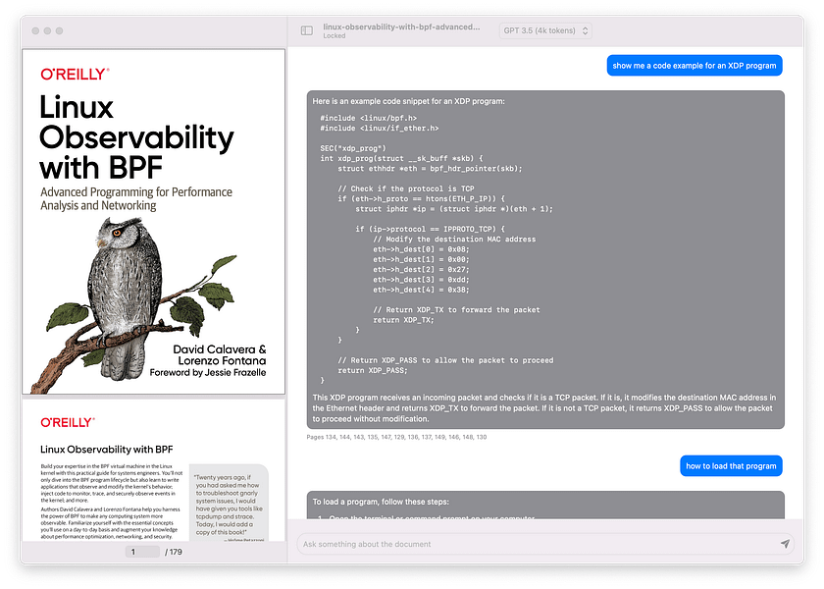Image resolution: width=824 pixels, height=589 pixels.
Task: Click the 'return XDP_PASS;' code line
Action: pos(372,370)
